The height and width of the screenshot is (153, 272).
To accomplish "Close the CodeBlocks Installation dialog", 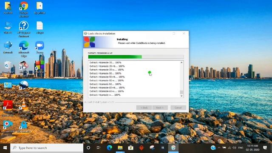I will pos(184,33).
